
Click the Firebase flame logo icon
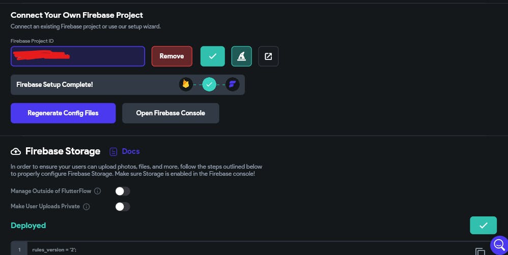point(186,84)
